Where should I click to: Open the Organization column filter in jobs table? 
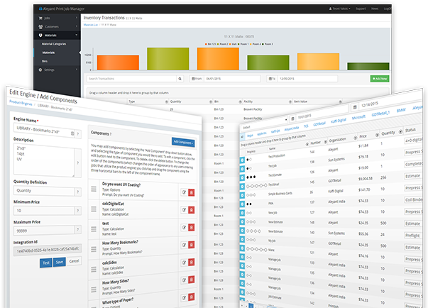(x=356, y=138)
